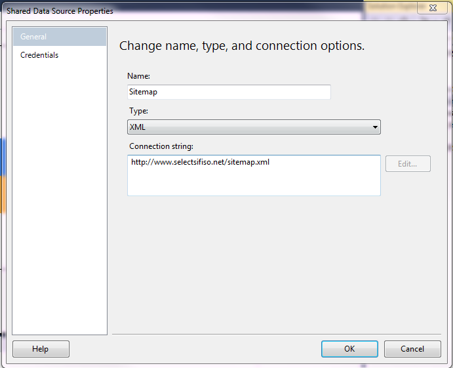Click the sitemap.xml URL text
The height and width of the screenshot is (368, 453).
(x=200, y=162)
